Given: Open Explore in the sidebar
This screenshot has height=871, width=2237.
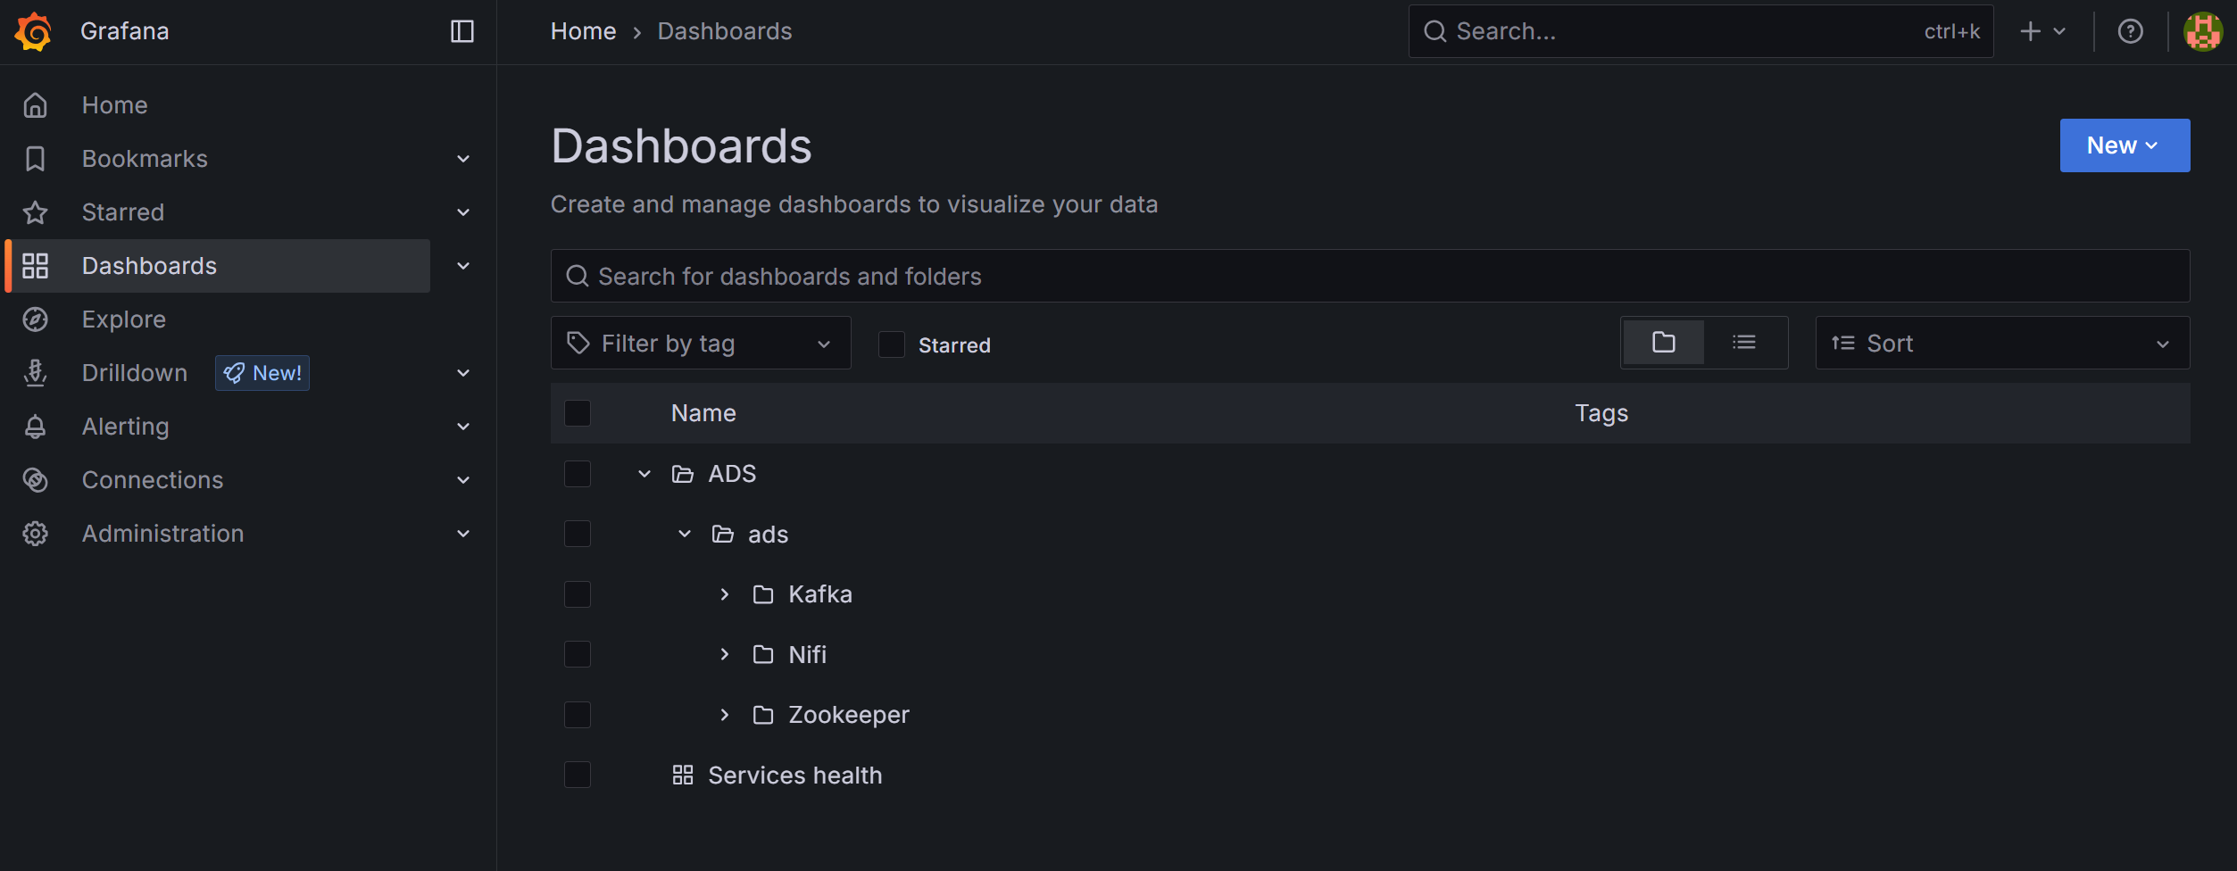Looking at the screenshot, I should click(x=124, y=319).
